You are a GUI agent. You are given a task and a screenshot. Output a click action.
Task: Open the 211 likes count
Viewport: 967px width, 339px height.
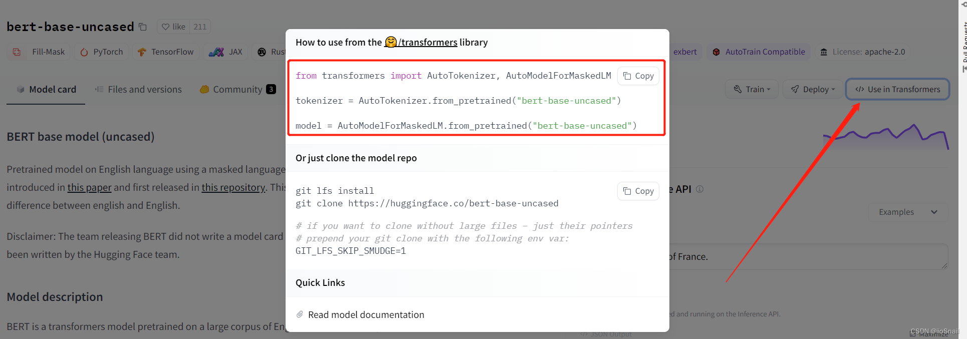point(200,27)
